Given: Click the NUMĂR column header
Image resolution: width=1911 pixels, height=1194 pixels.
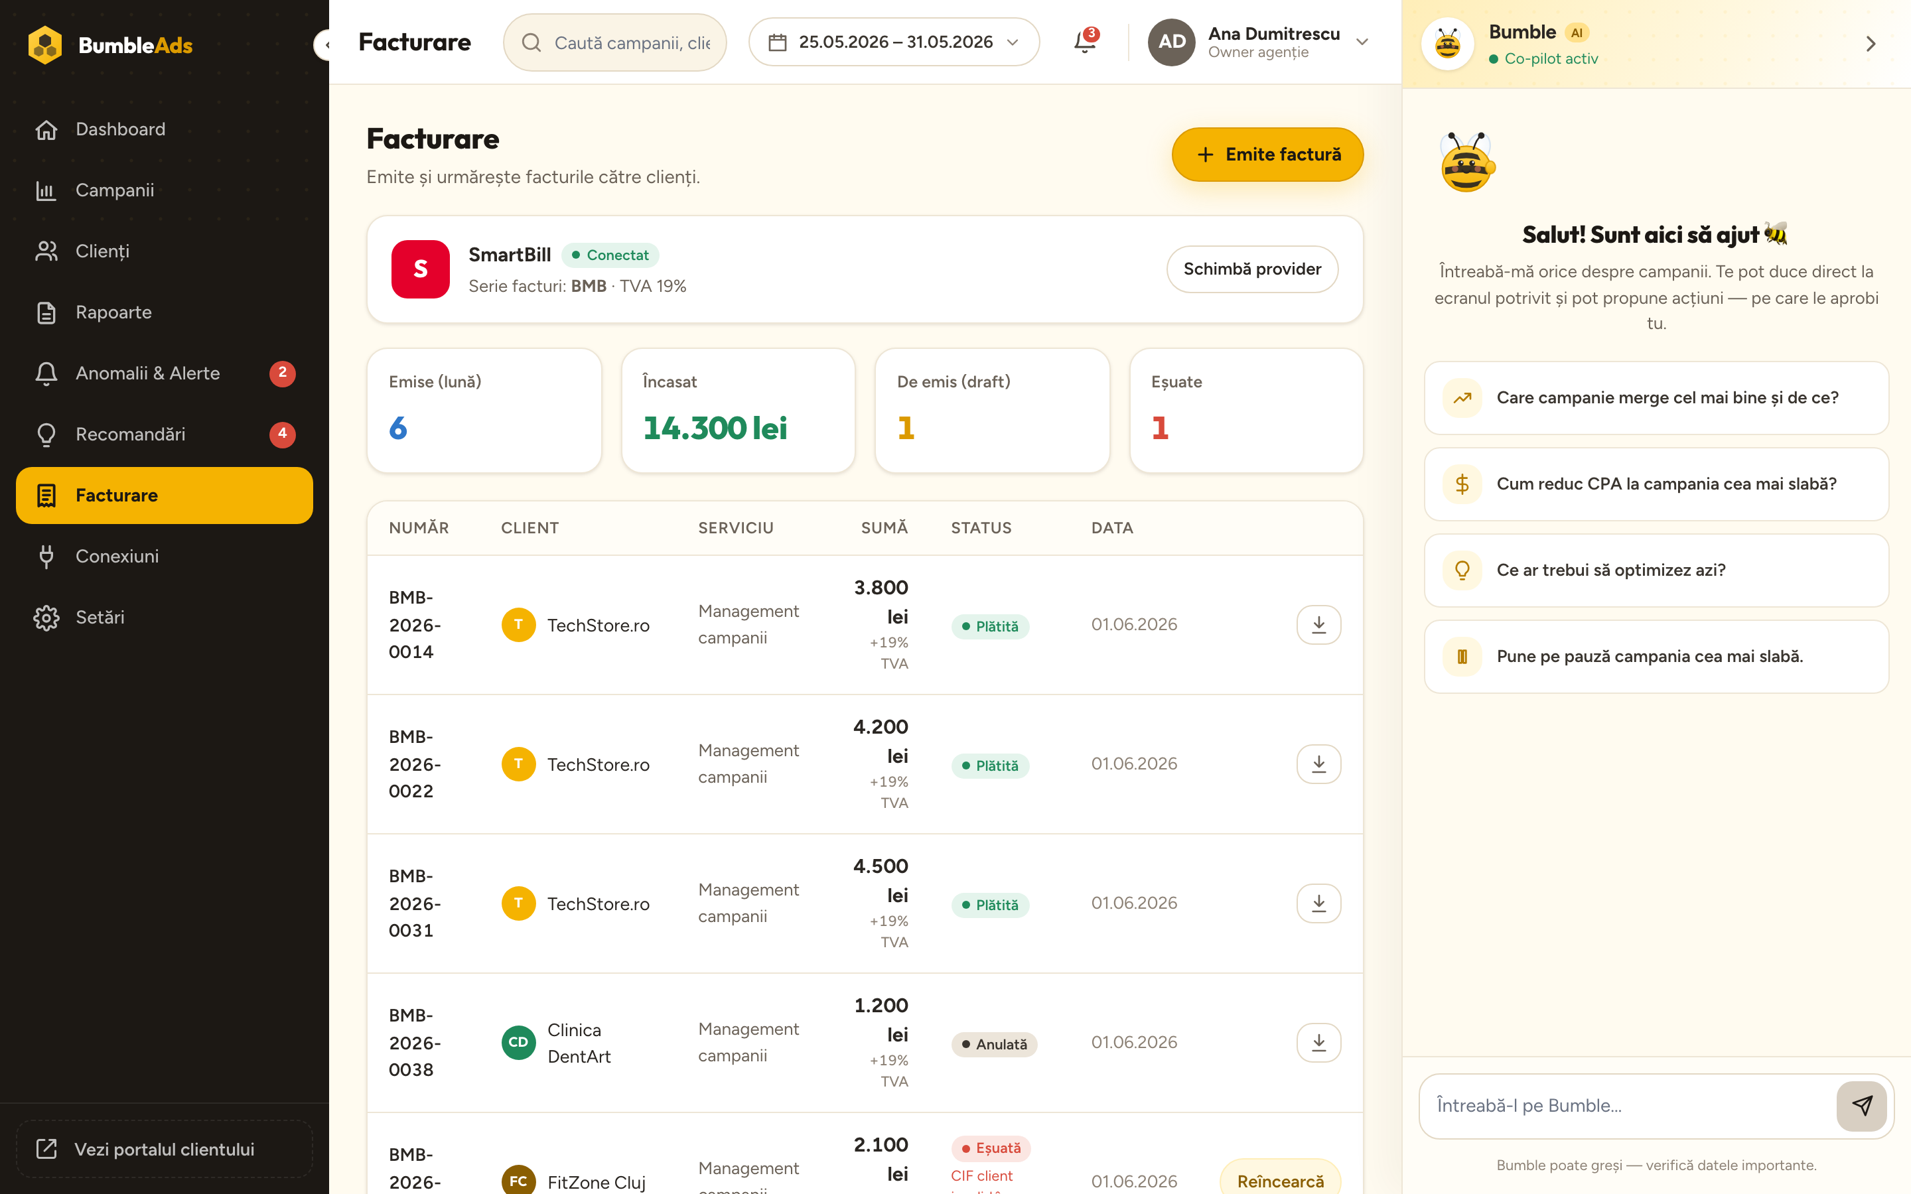Looking at the screenshot, I should point(419,527).
